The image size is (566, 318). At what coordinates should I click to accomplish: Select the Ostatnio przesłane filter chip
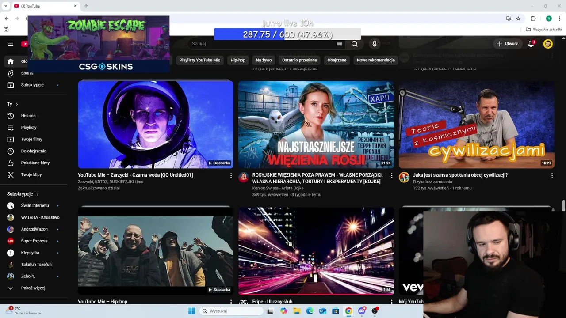pos(299,60)
